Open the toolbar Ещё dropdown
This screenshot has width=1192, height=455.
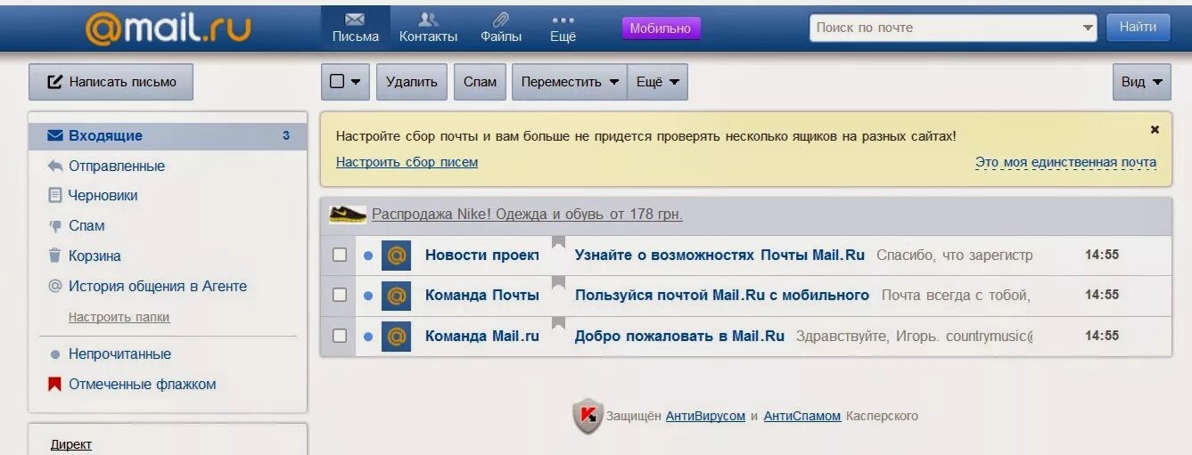coord(658,82)
